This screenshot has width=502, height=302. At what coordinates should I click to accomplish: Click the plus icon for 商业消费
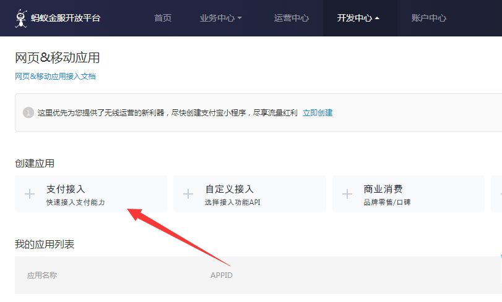click(x=347, y=195)
